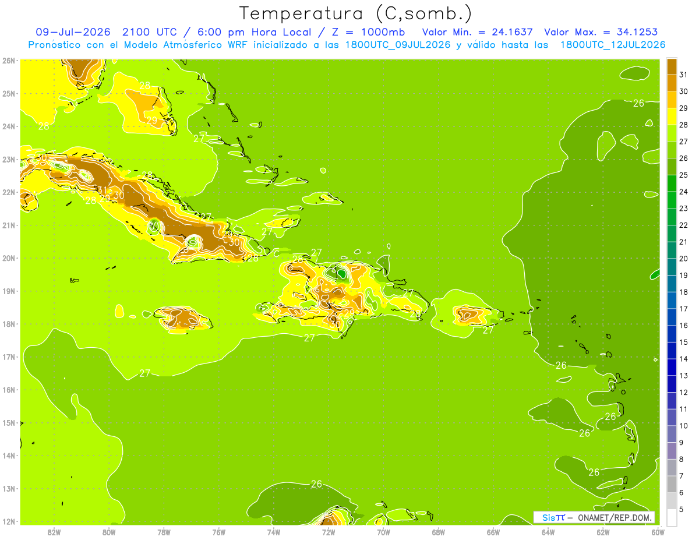Click legend label '20'

tap(684, 259)
